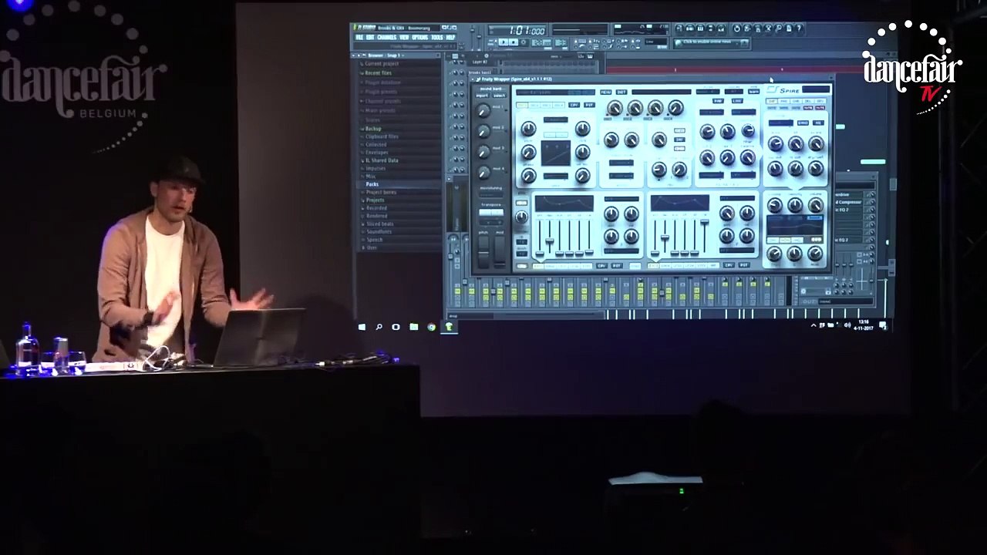The height and width of the screenshot is (555, 987).
Task: Click the Windows Start button
Action: [362, 327]
